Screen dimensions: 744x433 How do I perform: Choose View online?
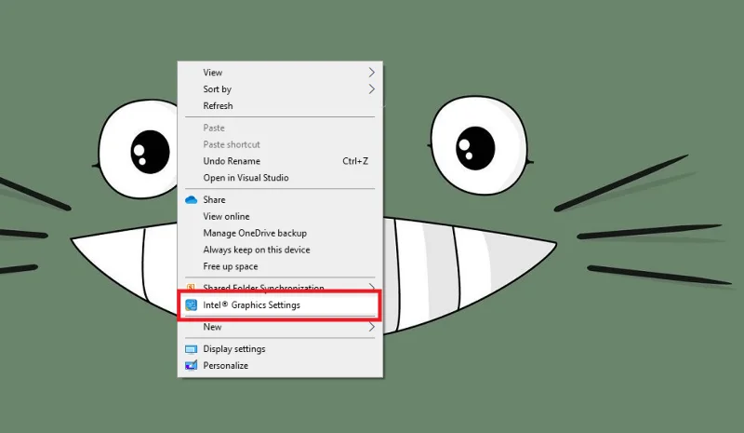[280, 216]
